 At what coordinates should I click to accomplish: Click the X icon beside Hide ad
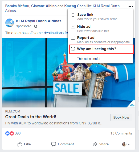click(x=73, y=27)
